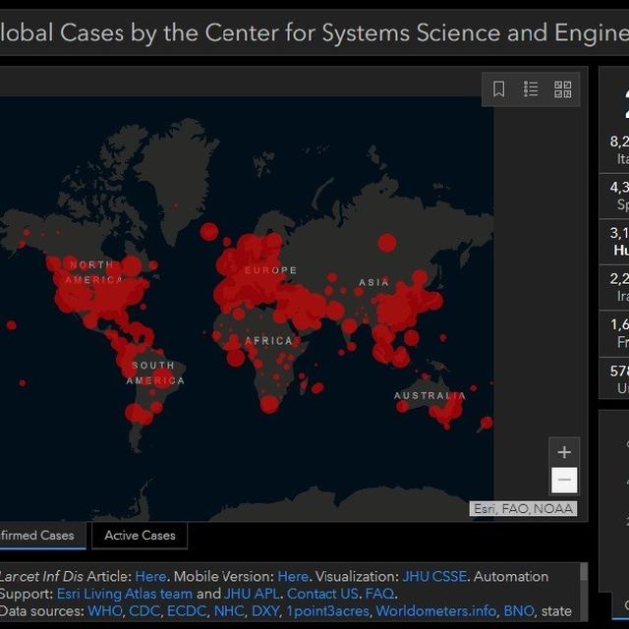
Task: Open the WHO data source link
Action: 105,611
